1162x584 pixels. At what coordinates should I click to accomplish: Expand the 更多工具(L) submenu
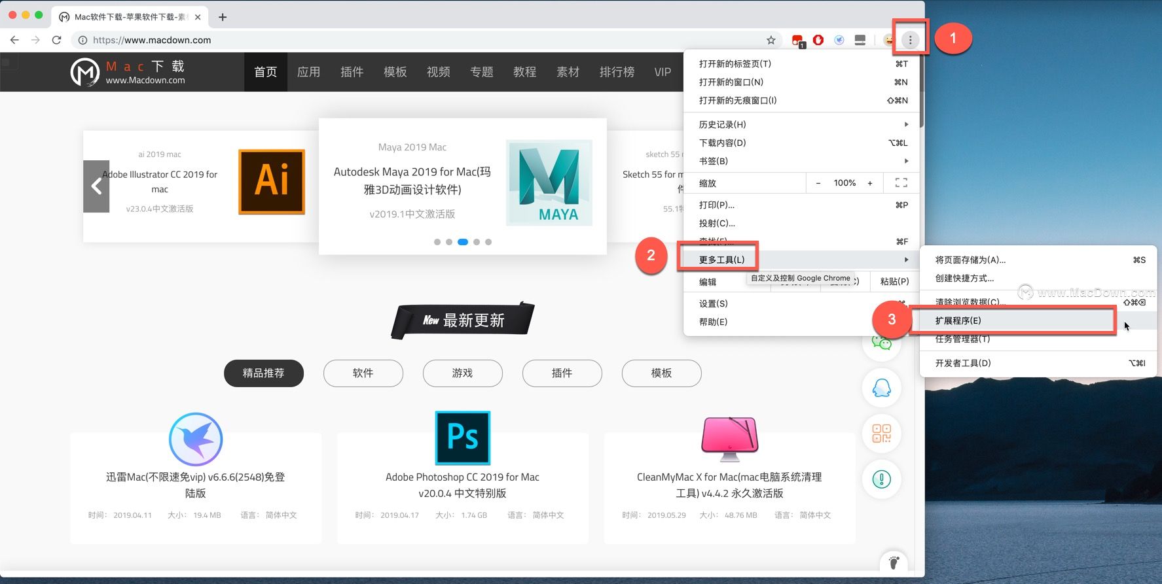801,260
